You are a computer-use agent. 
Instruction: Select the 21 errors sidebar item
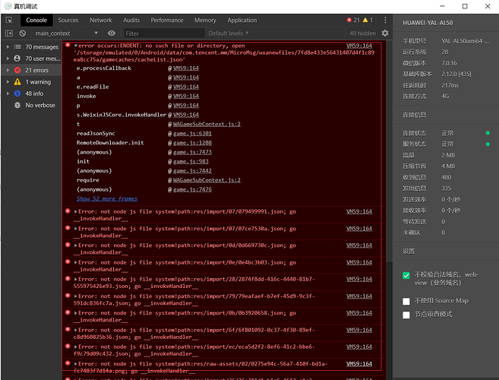point(32,70)
